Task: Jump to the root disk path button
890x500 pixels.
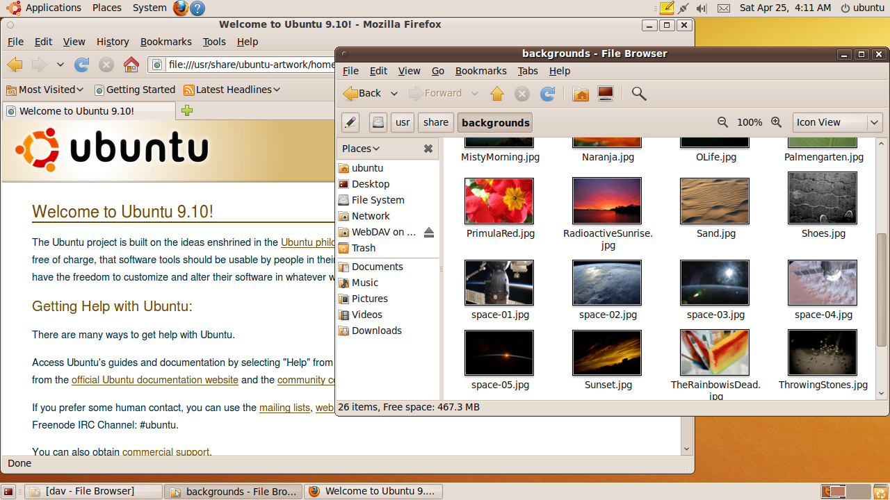Action: coord(378,123)
